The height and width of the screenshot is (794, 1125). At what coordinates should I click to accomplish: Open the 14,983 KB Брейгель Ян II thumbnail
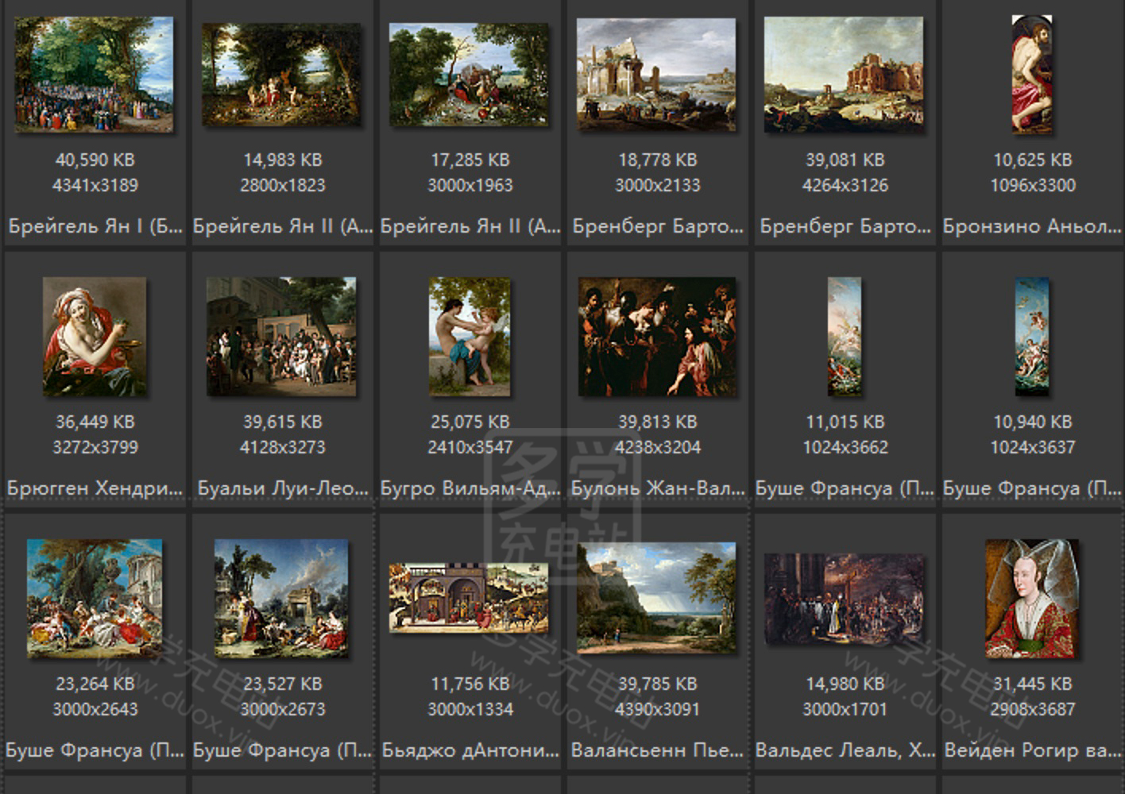click(x=281, y=75)
